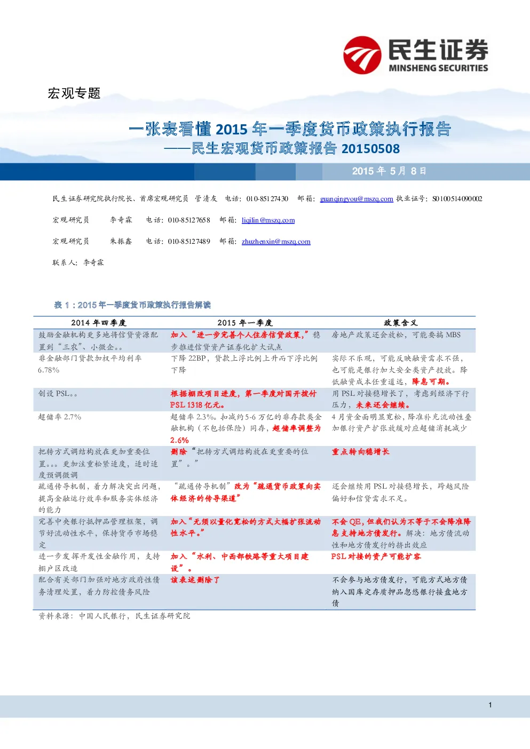Click the table caption 表1：2015年一季度货币政策执行报告解读
Image resolution: width=530 pixels, height=749 pixels.
132,305
